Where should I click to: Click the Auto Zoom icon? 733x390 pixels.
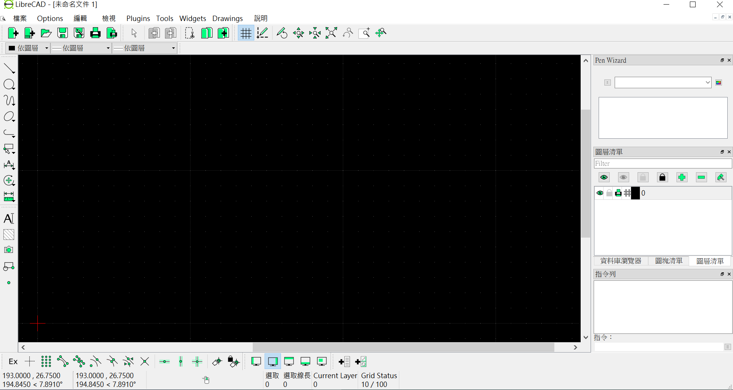click(x=331, y=33)
